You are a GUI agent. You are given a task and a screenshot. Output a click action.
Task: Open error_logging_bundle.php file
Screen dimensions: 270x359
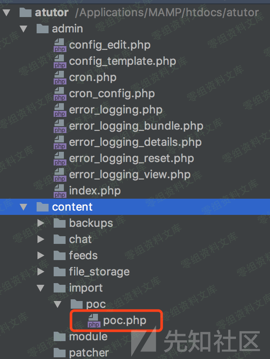coord(136,126)
